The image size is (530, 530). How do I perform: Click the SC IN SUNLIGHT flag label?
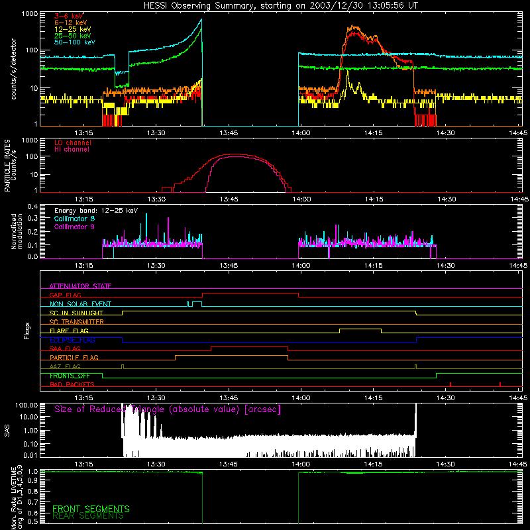coord(76,313)
